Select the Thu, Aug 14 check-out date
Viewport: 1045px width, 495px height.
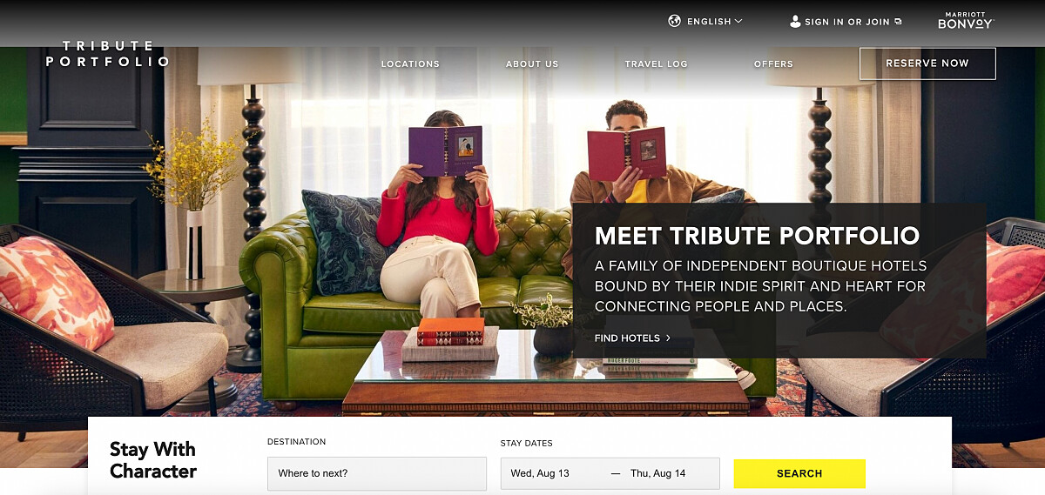point(658,473)
